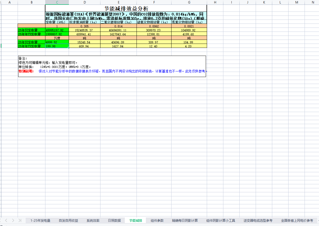Select the column L header

pyautogui.click(x=280, y=2)
